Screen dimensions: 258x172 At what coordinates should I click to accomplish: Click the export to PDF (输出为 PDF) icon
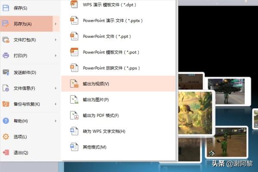pos(74,115)
